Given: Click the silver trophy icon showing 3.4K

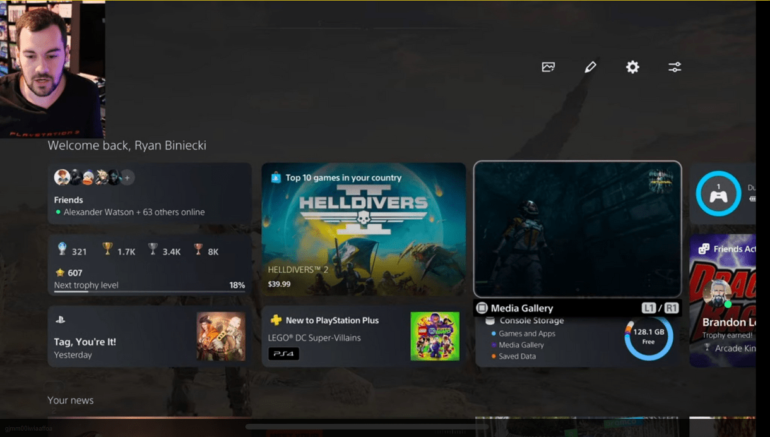Looking at the screenshot, I should point(153,249).
